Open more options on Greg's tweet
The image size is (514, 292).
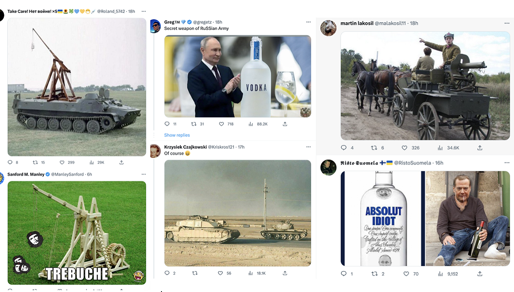308,22
